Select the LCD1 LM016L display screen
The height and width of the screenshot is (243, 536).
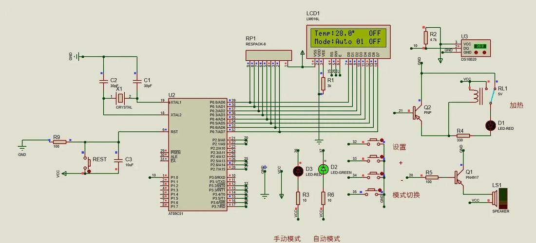[347, 37]
